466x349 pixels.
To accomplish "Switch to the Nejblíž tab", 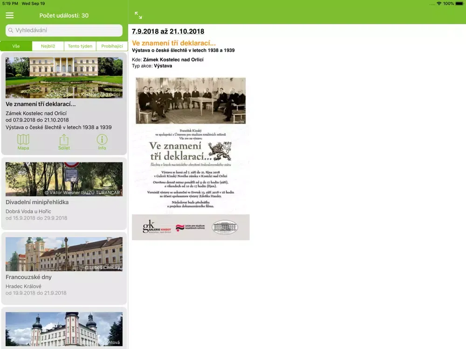I will (48, 46).
